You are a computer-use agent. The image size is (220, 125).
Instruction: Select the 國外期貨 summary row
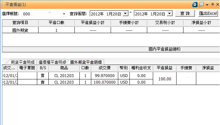(x=111, y=30)
